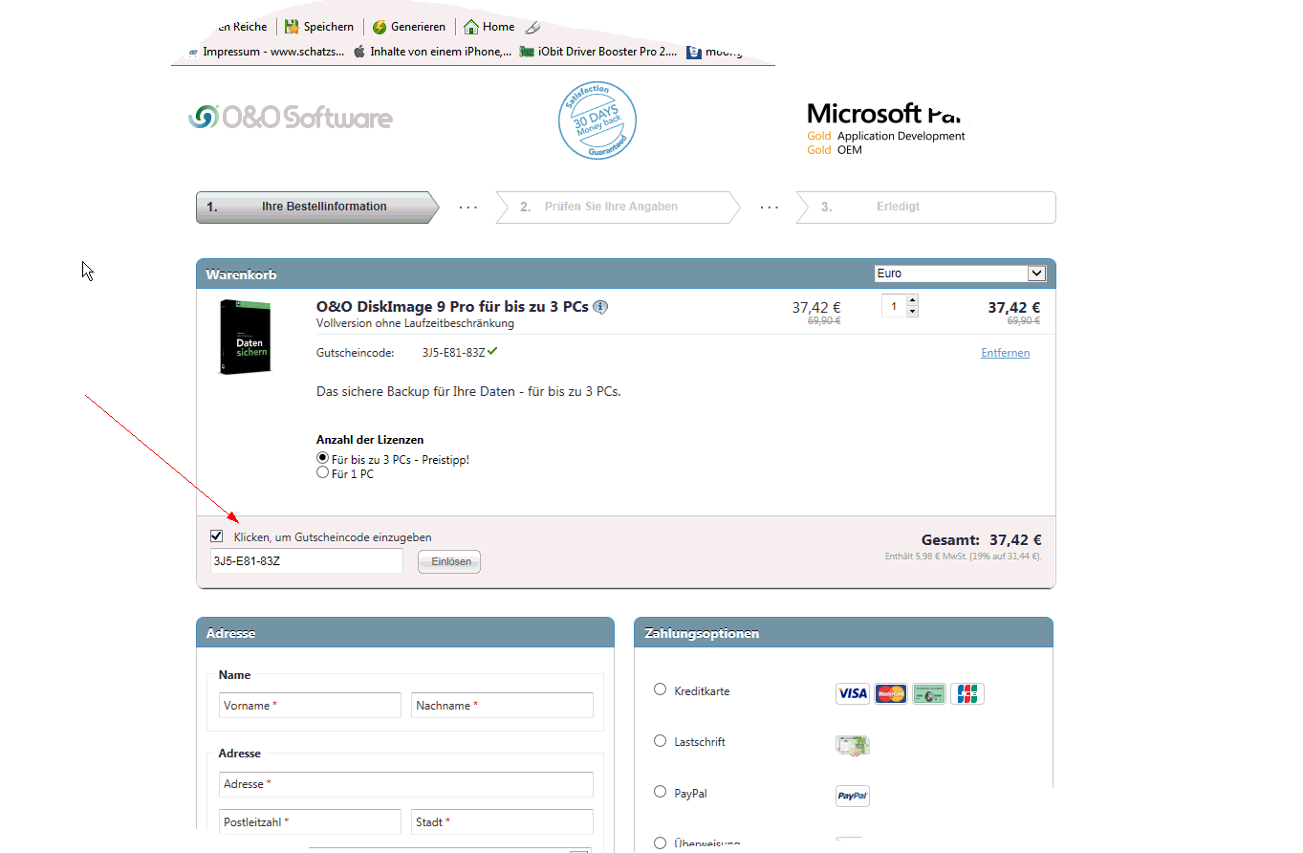Click the MasterCard logo icon

coord(890,693)
